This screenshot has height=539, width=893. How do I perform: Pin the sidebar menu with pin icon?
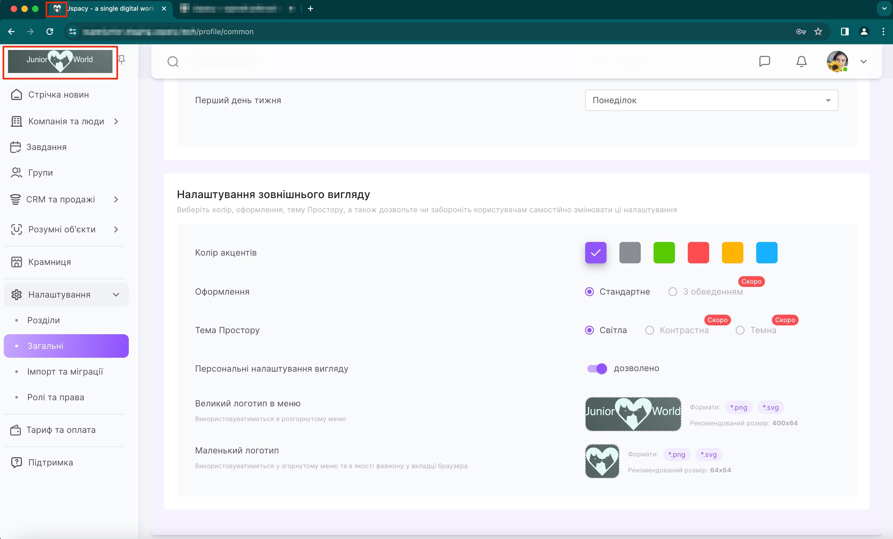coord(122,59)
